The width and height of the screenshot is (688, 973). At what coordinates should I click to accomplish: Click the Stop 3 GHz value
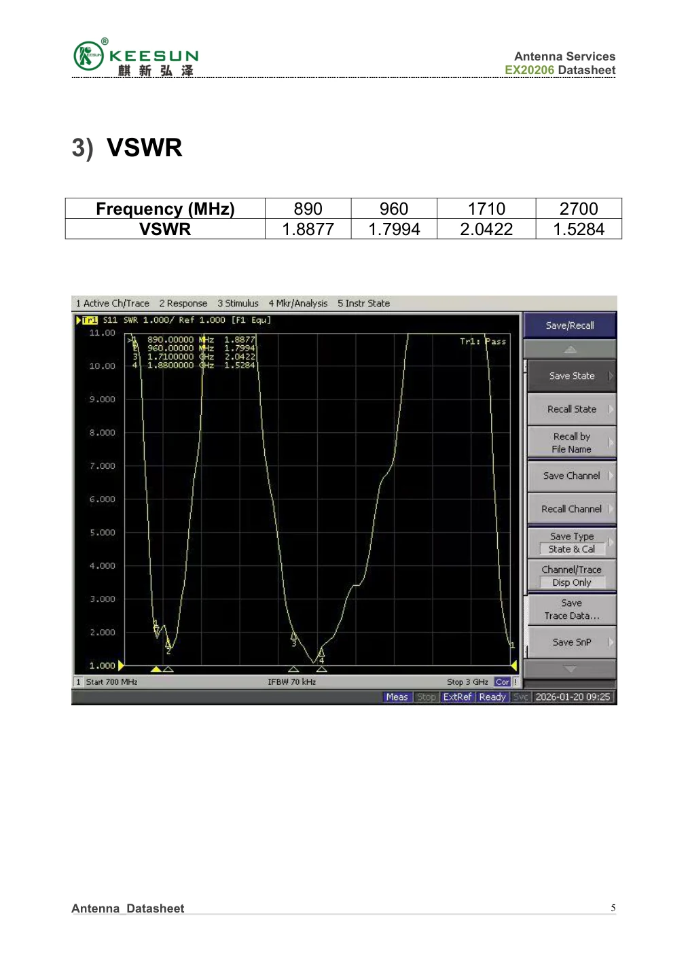pos(467,682)
